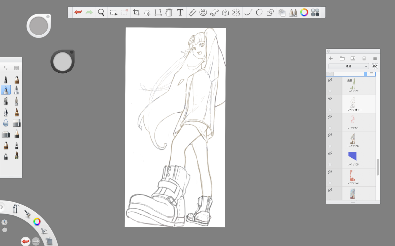The width and height of the screenshot is (395, 246).
Task: Select the eraser brush in brush palette
Action: pyautogui.click(x=17, y=123)
